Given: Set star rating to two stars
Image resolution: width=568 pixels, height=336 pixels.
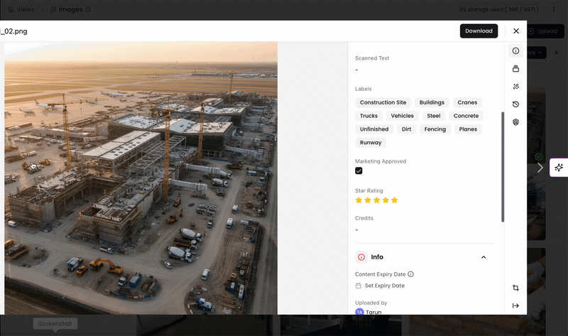Looking at the screenshot, I should coord(368,200).
